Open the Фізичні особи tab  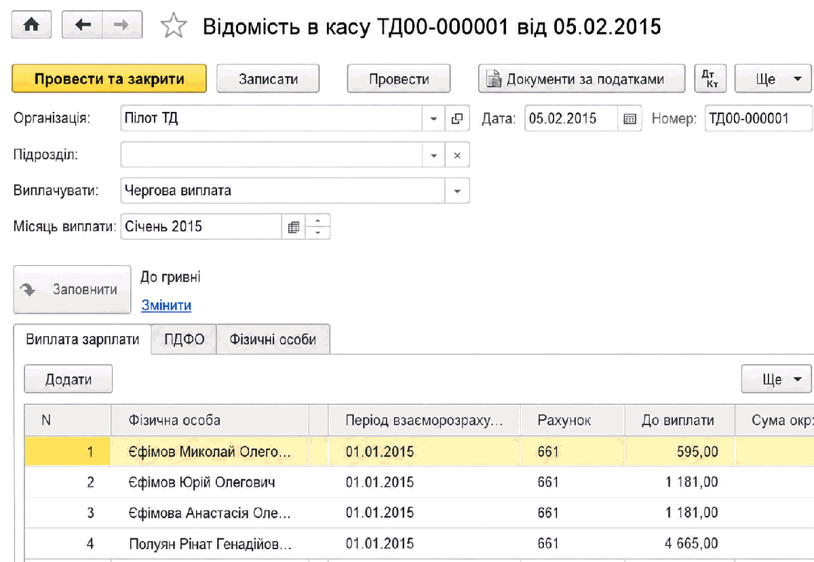click(273, 339)
